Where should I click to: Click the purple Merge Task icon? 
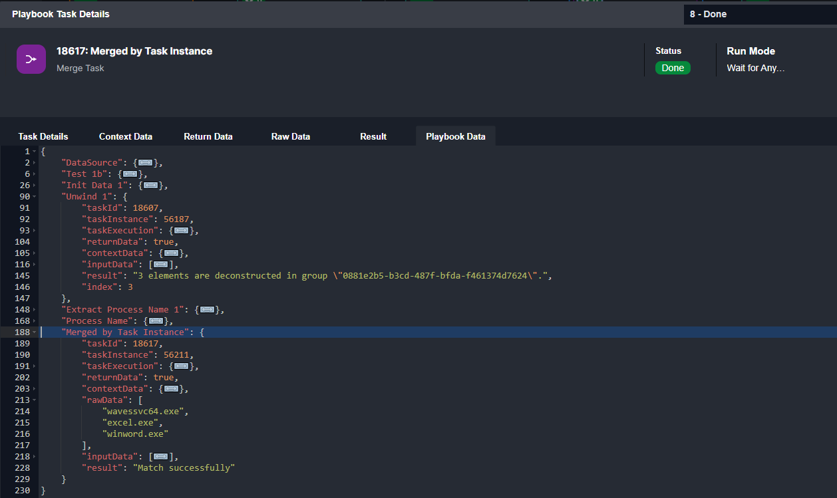[31, 59]
